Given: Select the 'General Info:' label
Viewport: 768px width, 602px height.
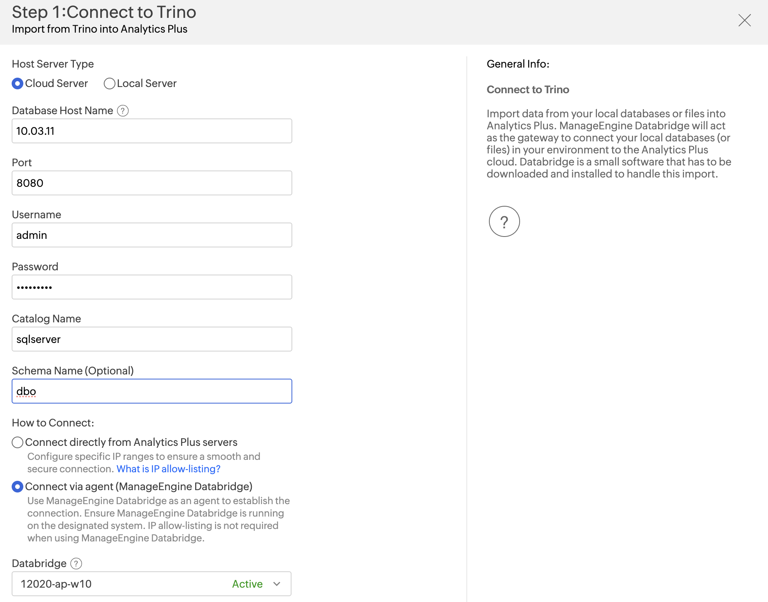Looking at the screenshot, I should pos(518,64).
